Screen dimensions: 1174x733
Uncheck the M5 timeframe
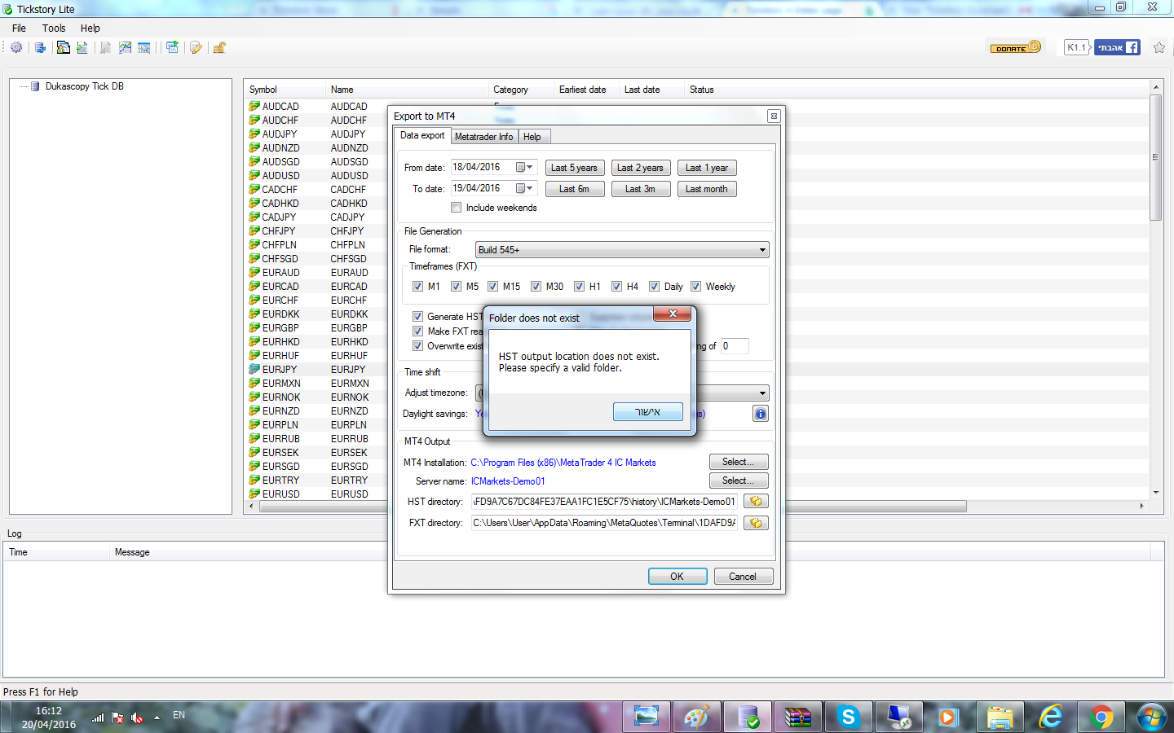pos(456,287)
